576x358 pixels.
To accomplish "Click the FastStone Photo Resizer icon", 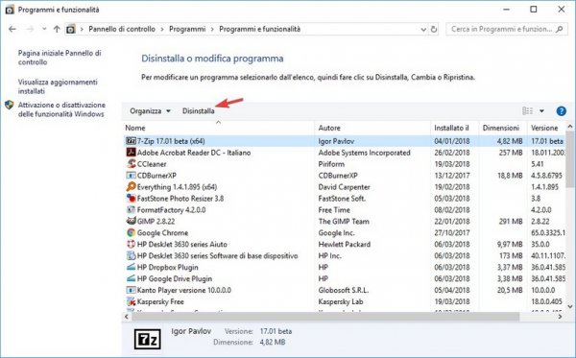I will (131, 199).
